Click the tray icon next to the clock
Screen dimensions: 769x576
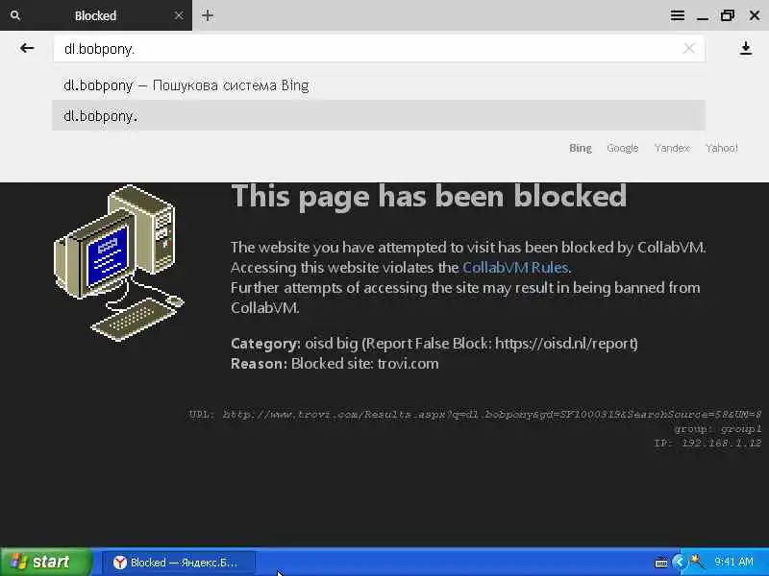pos(696,562)
